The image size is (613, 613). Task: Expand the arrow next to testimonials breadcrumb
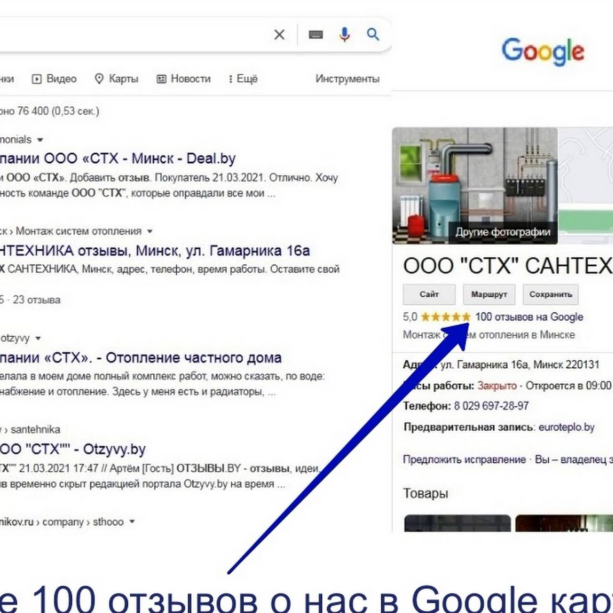pos(40,140)
